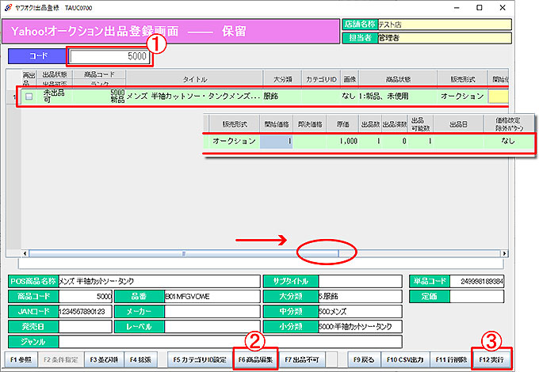
Task: Open F5 カテゴリID設定 category settings
Action: [200, 359]
